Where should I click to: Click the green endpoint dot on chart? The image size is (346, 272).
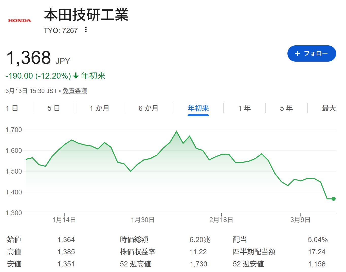(x=334, y=199)
